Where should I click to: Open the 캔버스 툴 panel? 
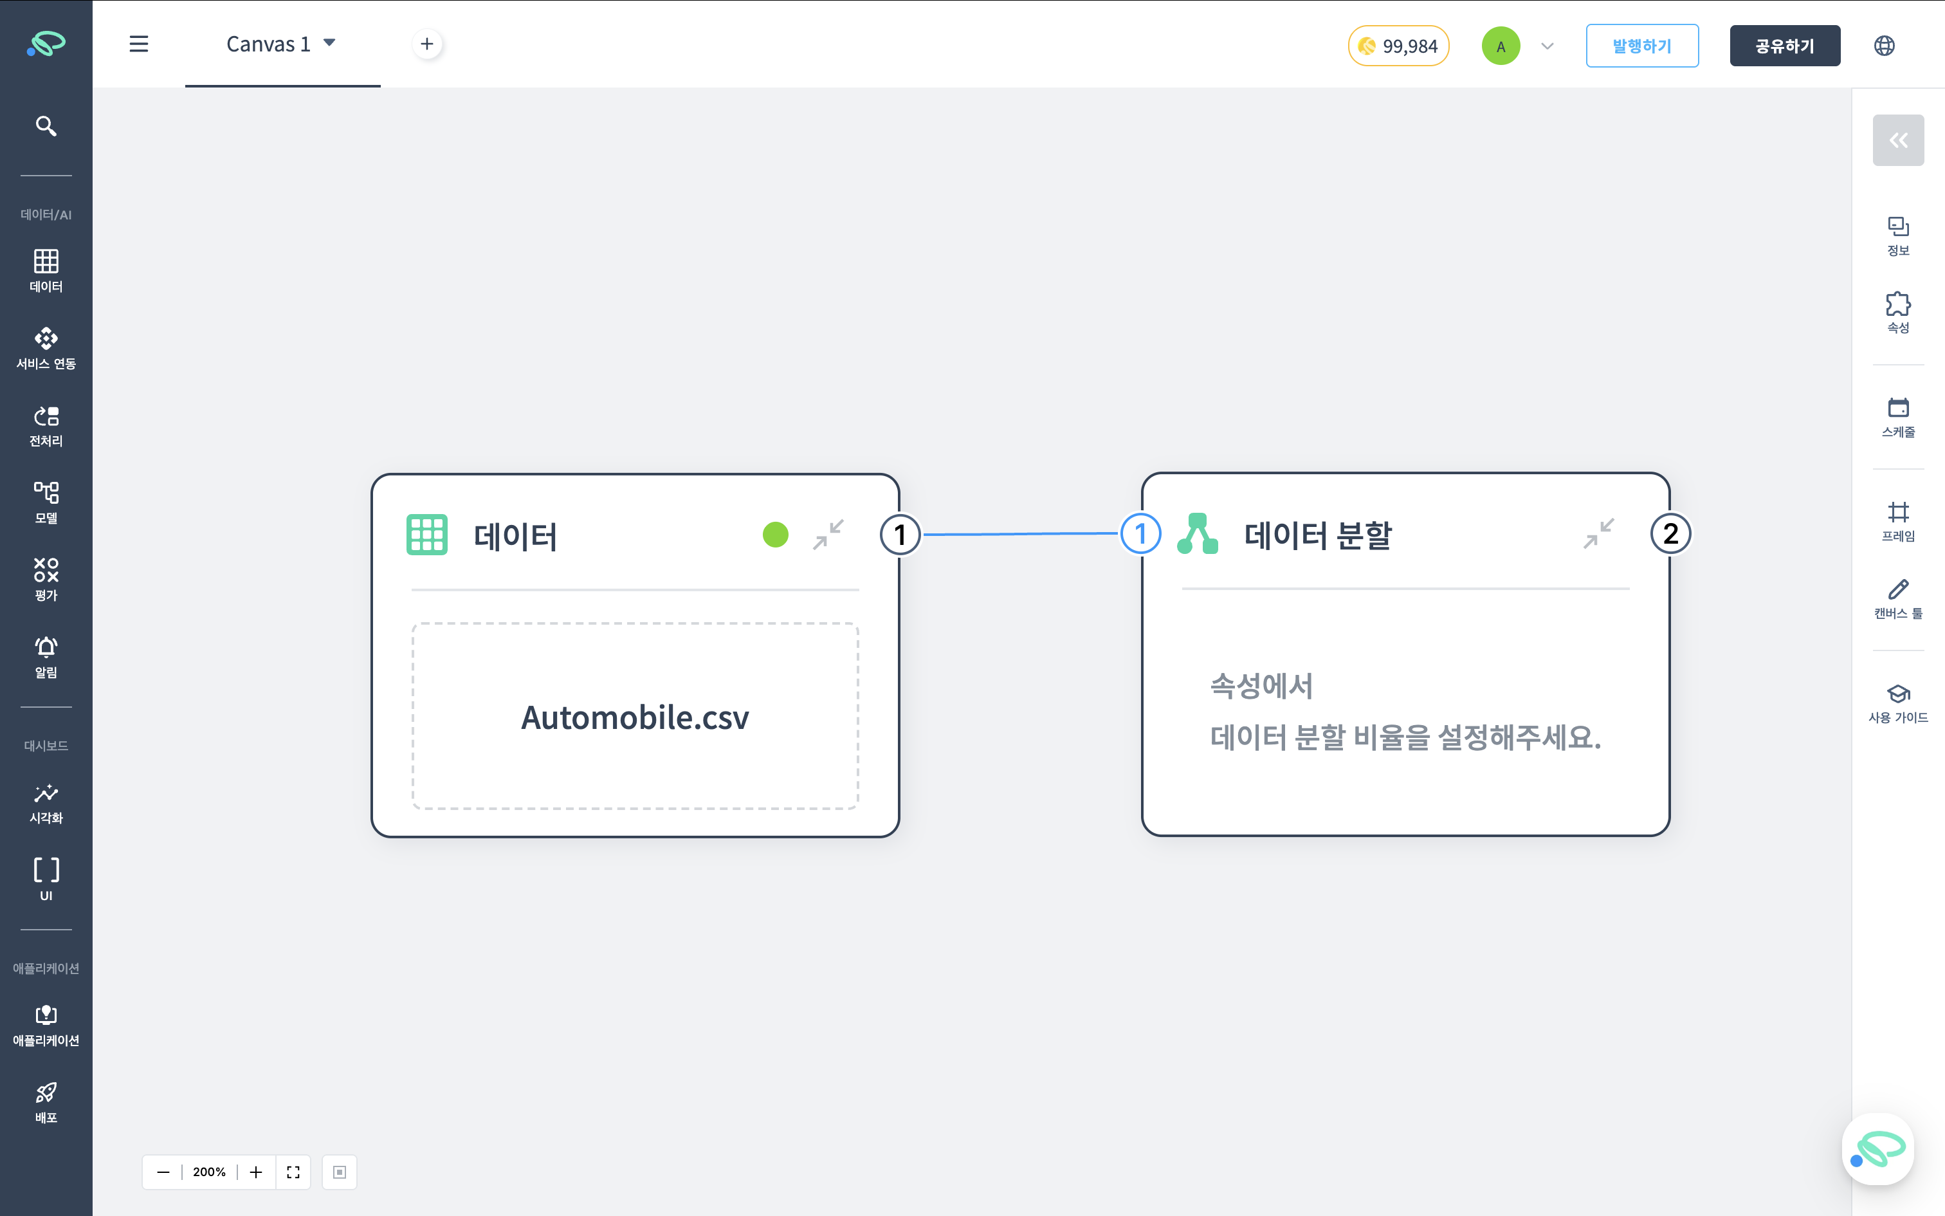click(1899, 598)
